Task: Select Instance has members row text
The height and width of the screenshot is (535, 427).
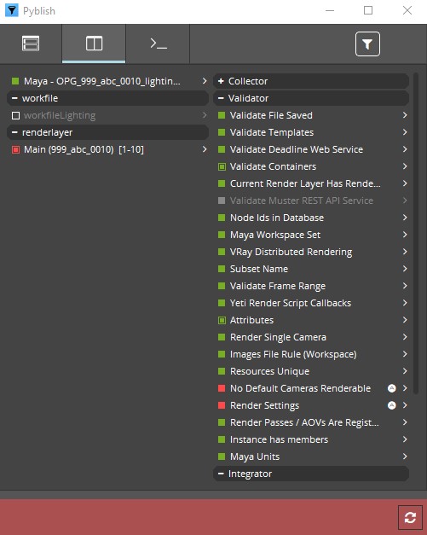Action: pos(279,439)
